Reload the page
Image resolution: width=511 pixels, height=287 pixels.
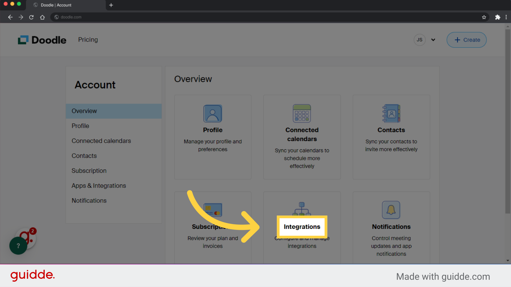[x=31, y=17]
